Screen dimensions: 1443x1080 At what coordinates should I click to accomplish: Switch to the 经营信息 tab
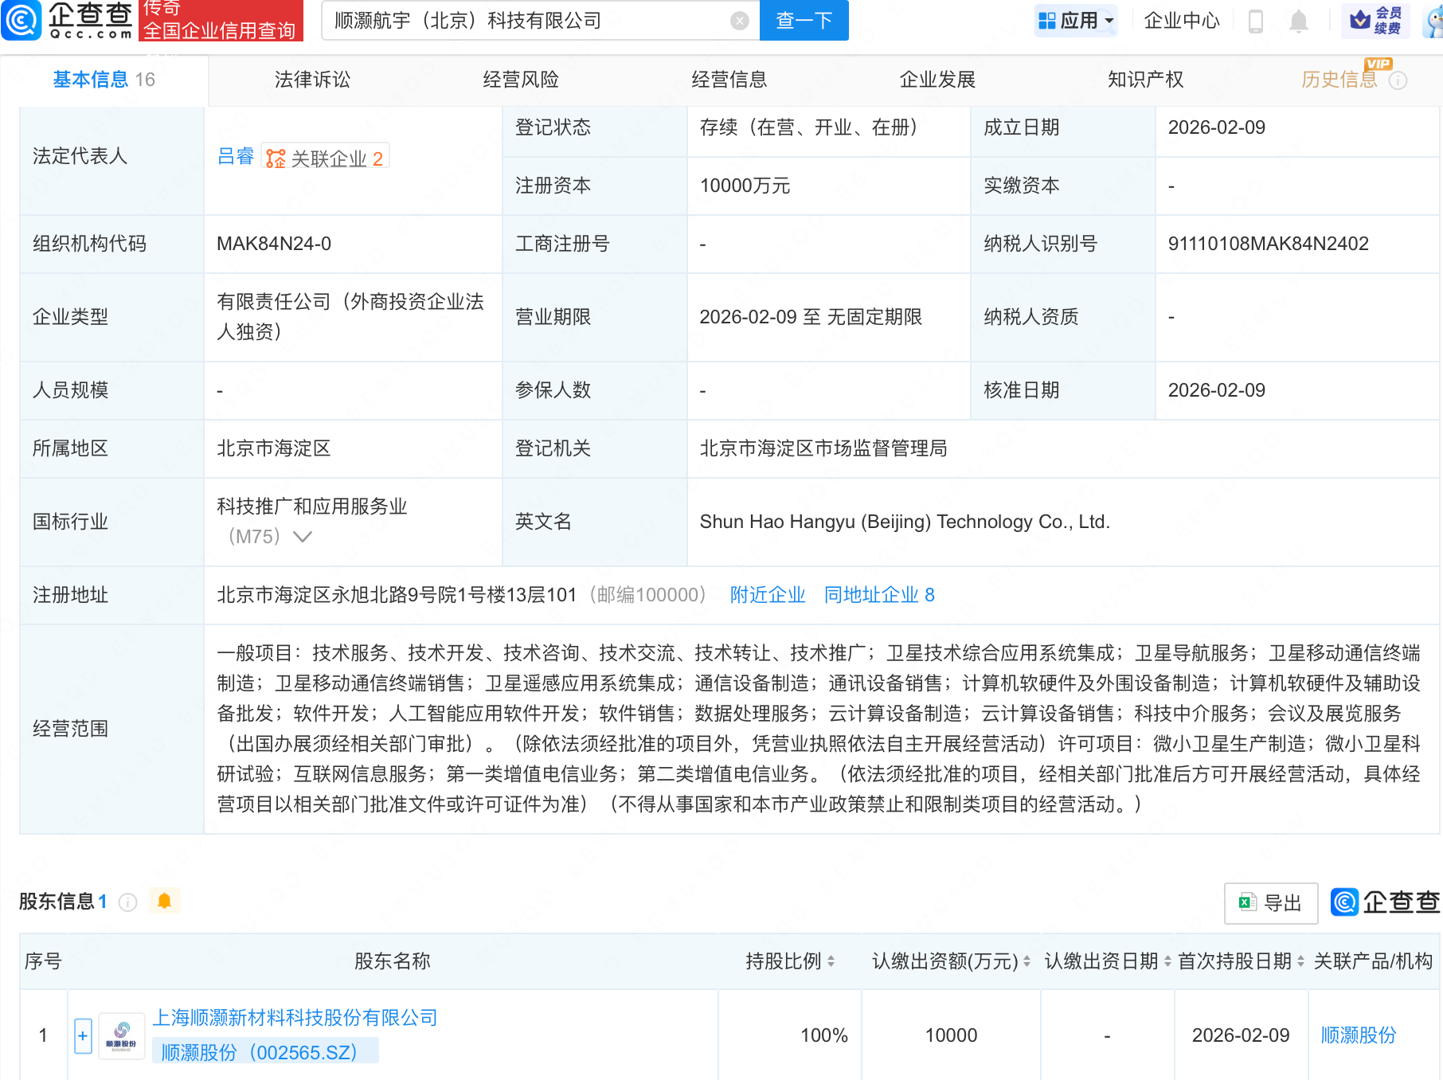coord(729,80)
